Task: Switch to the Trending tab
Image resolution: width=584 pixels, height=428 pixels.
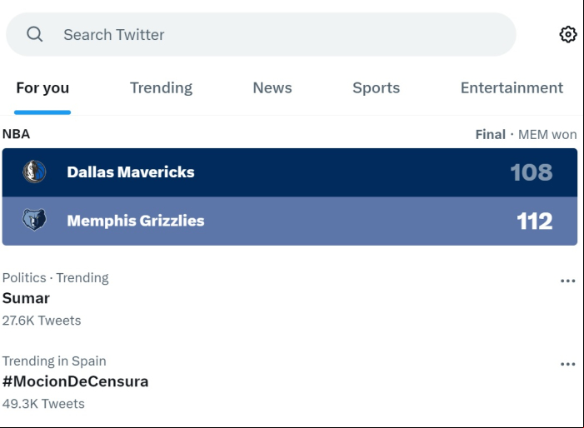Action: coord(161,88)
